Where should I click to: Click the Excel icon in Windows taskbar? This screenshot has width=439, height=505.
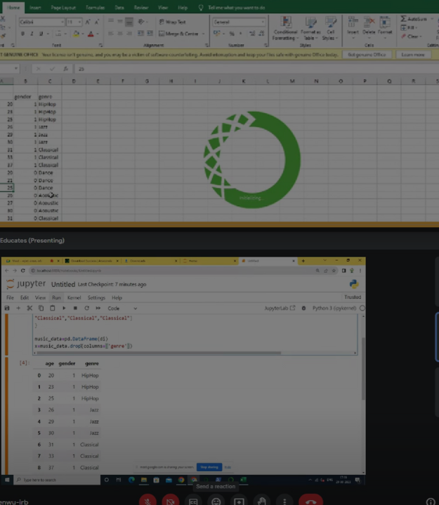[x=244, y=480]
